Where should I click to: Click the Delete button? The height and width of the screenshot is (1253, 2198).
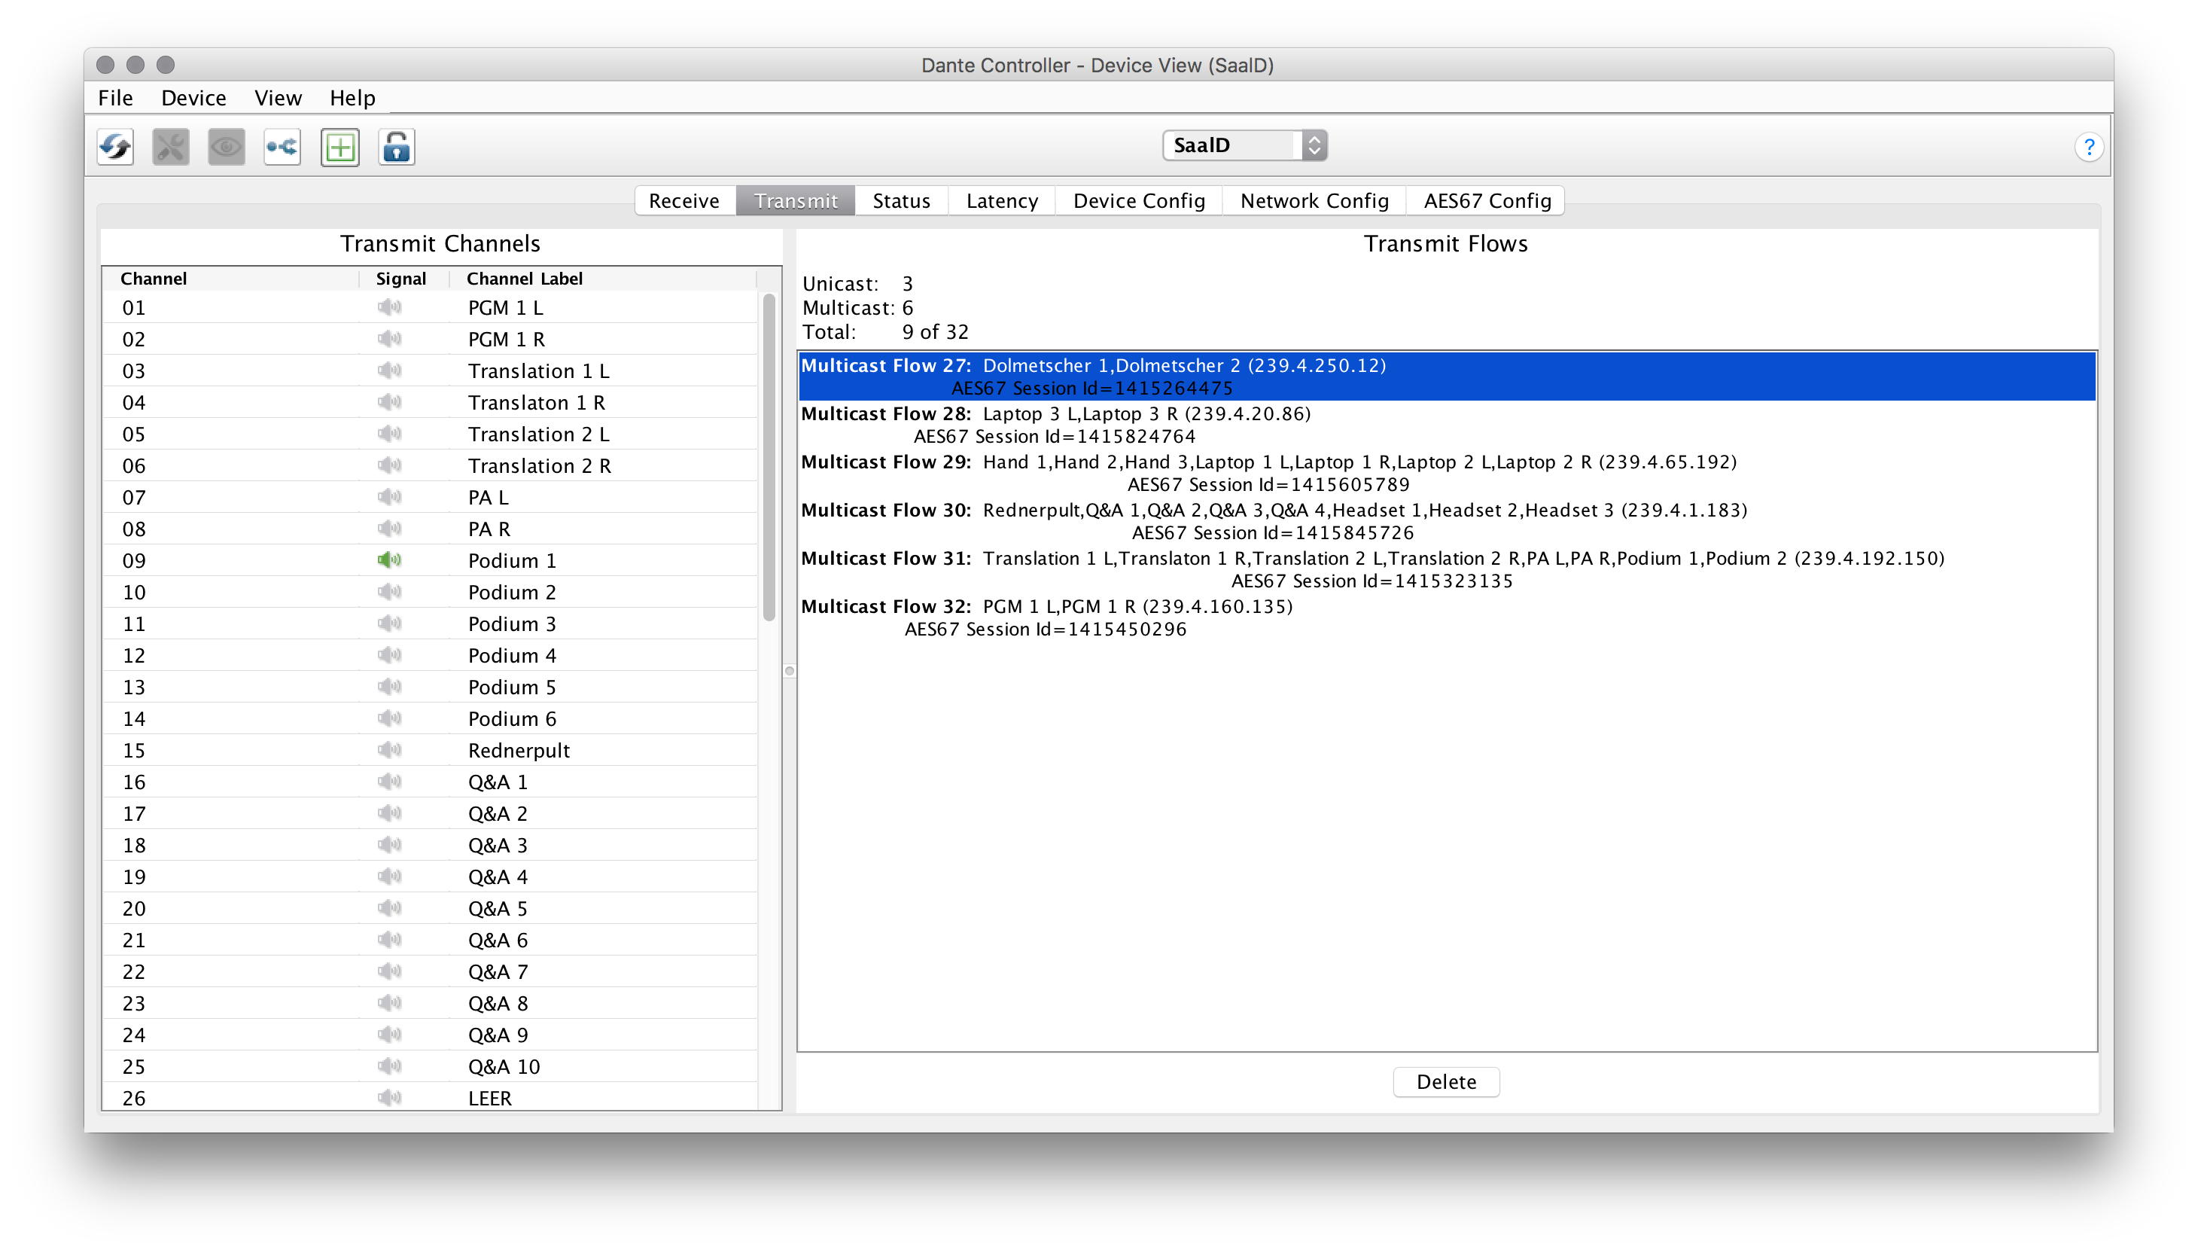[1445, 1082]
